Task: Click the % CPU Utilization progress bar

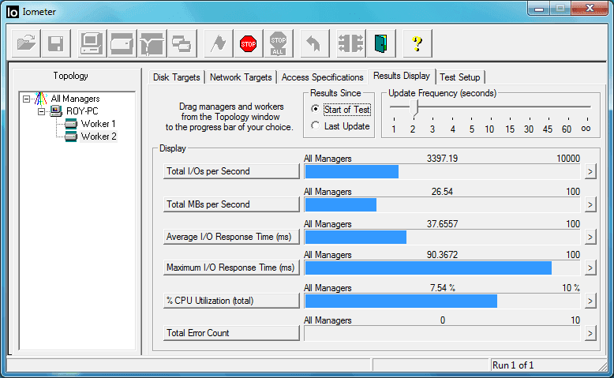Action: click(x=442, y=301)
